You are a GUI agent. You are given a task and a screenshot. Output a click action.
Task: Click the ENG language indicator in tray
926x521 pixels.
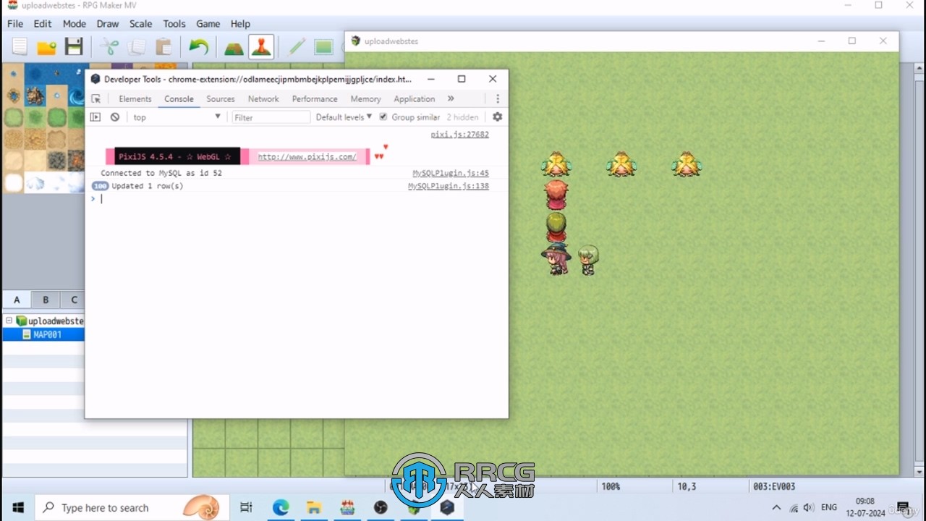829,507
